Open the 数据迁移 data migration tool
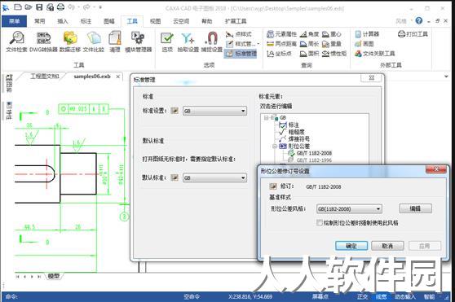This screenshot has width=455, height=302. coord(70,42)
